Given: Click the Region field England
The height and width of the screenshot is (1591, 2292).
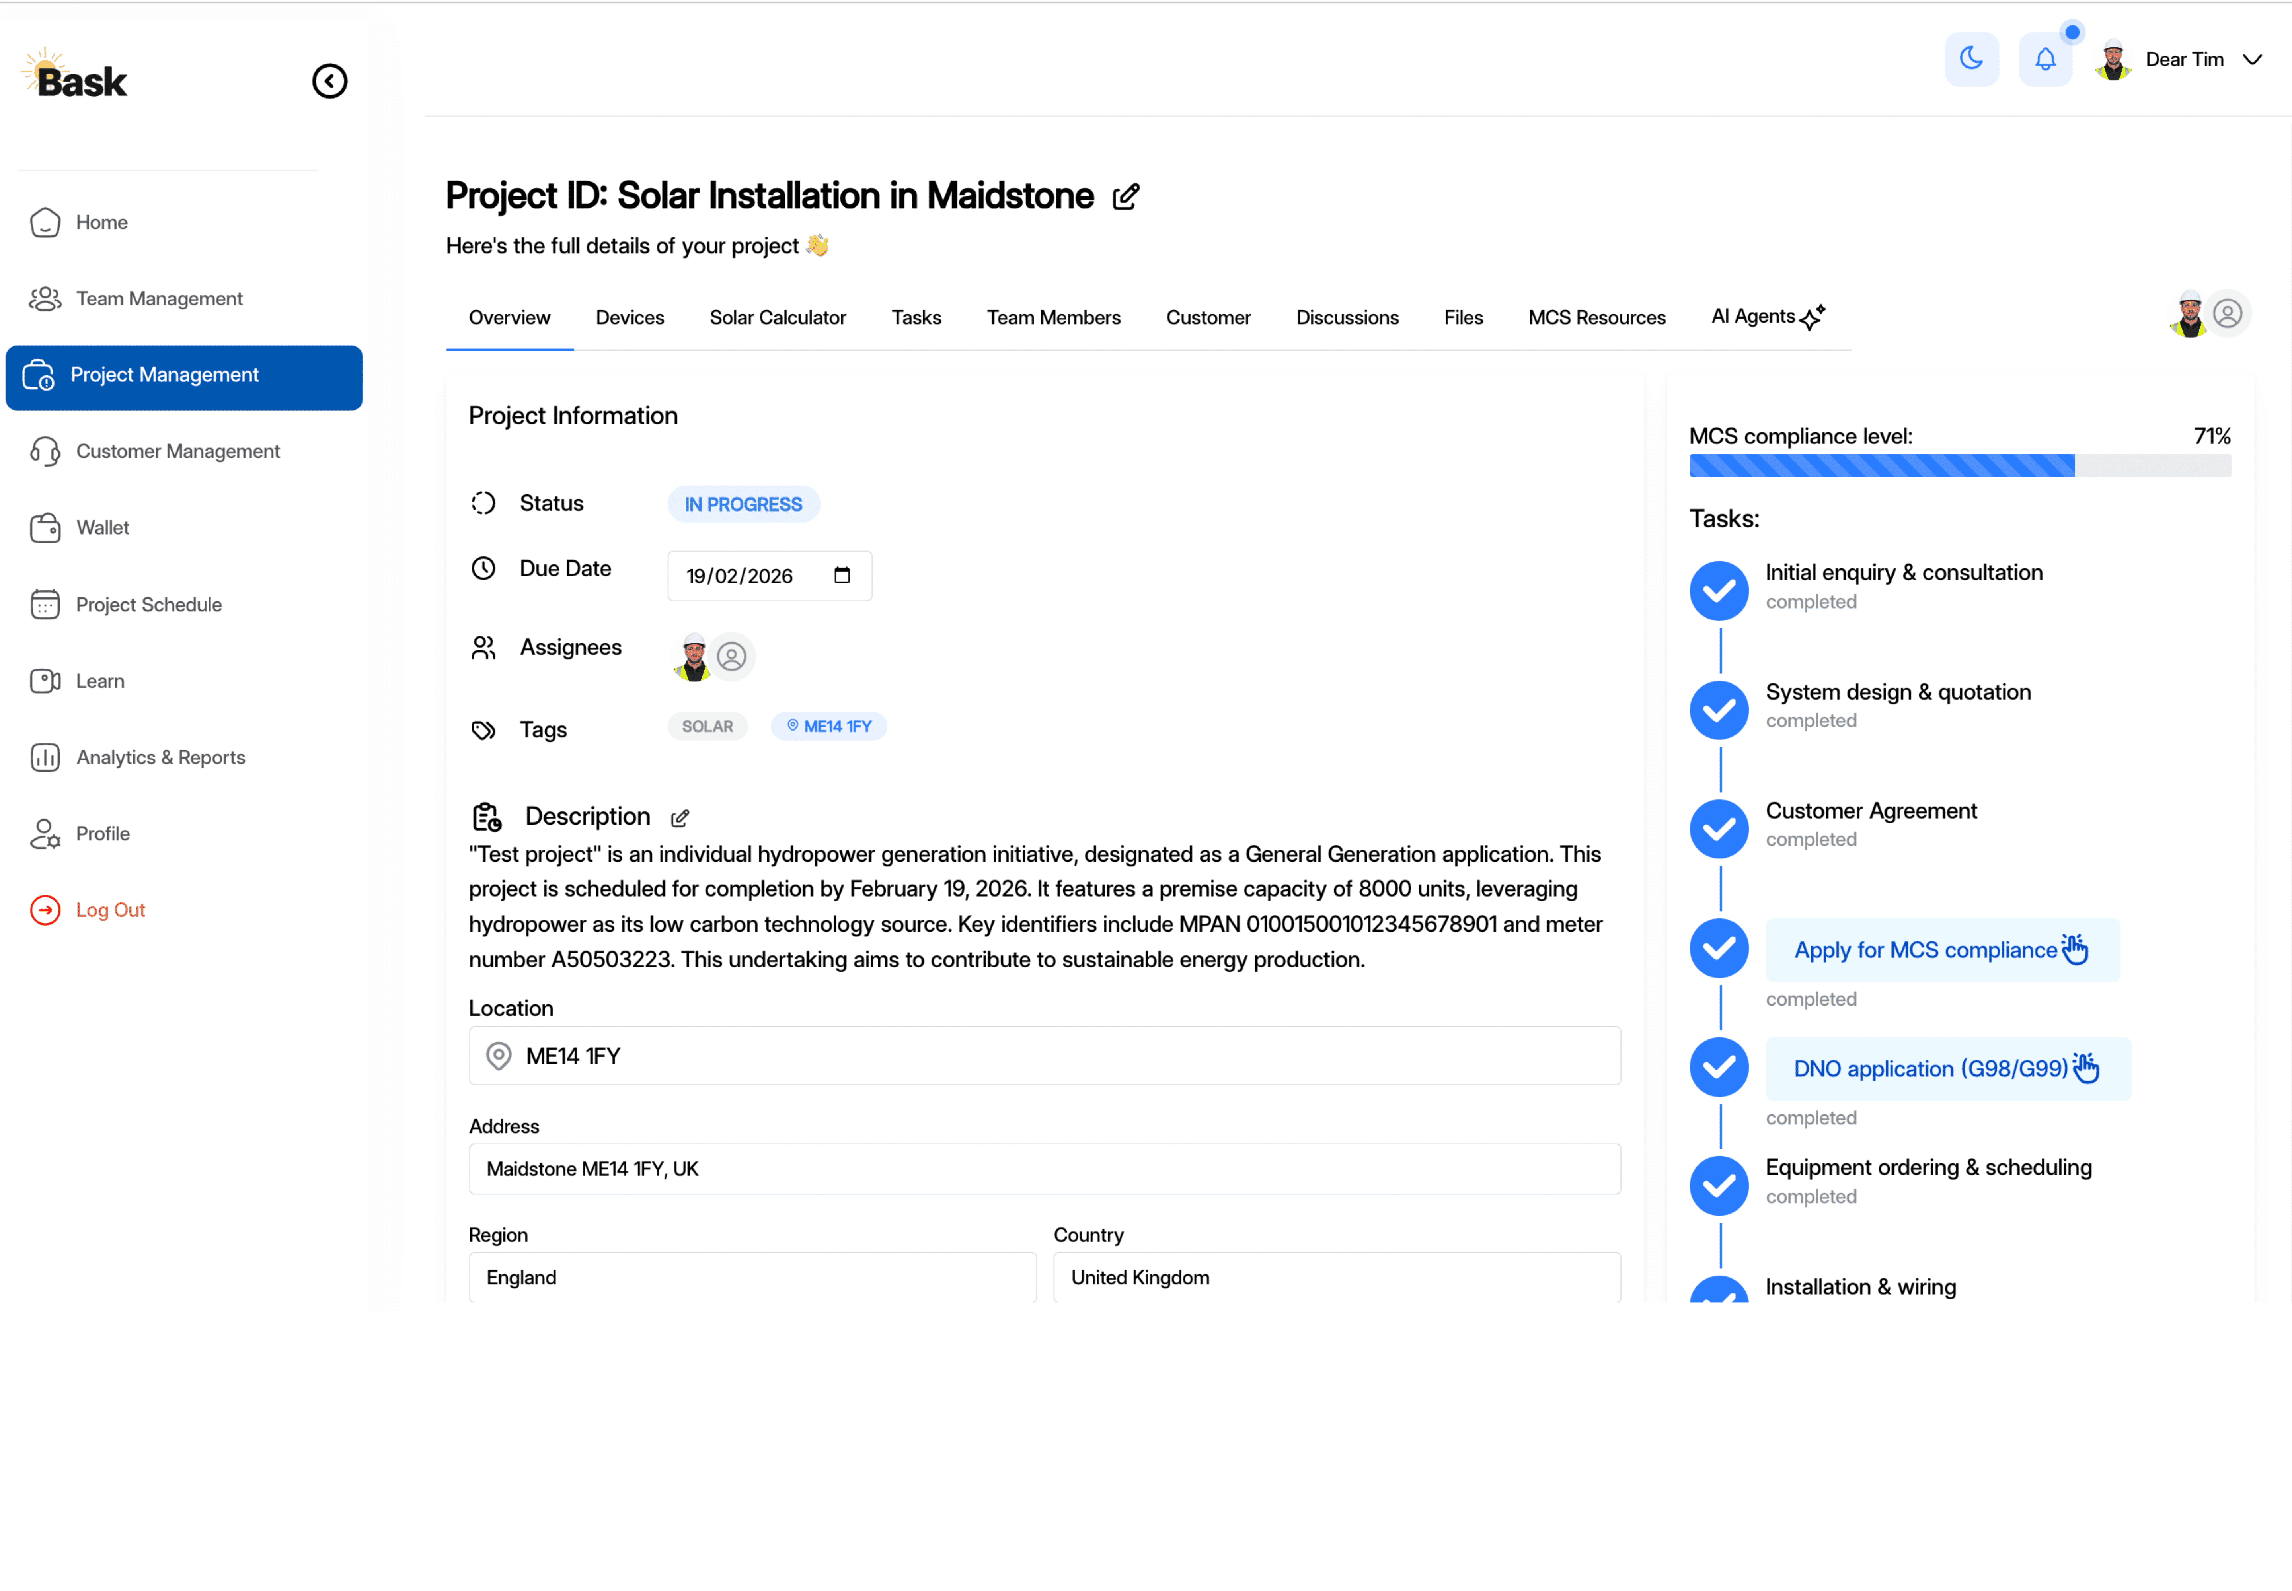Looking at the screenshot, I should click(x=752, y=1277).
